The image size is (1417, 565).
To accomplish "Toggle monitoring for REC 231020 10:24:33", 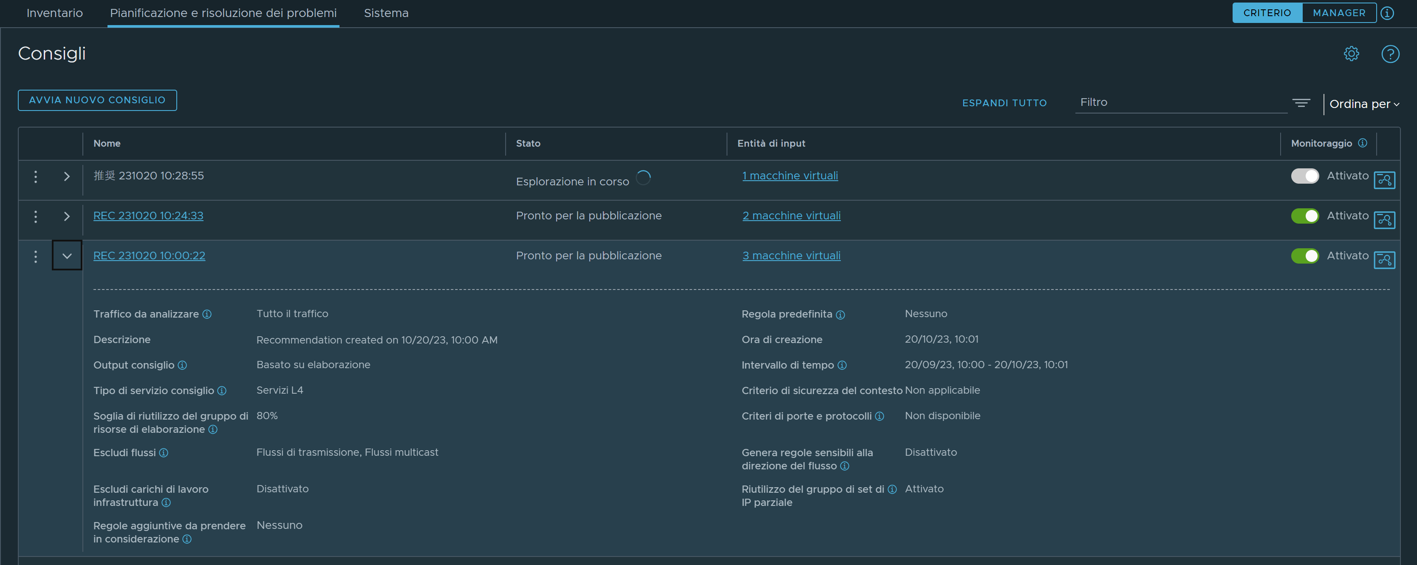I will coord(1305,216).
